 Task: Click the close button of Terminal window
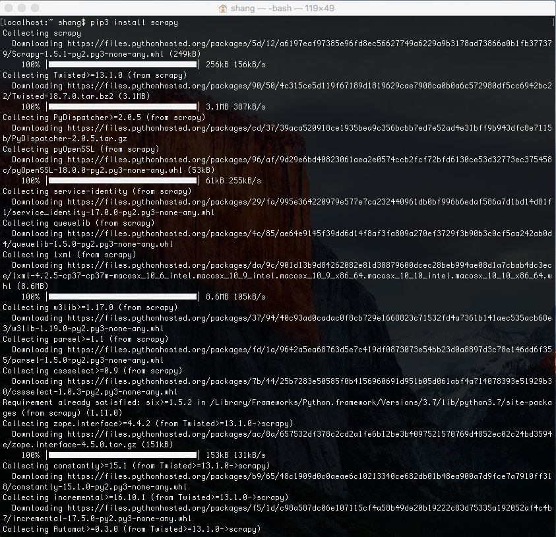point(9,8)
